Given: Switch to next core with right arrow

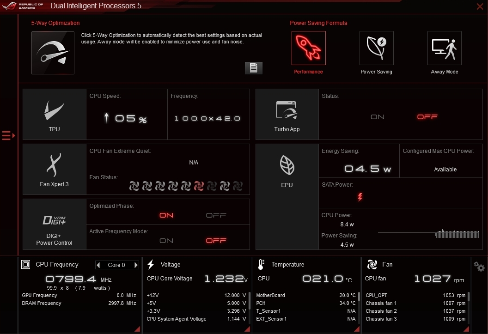Looking at the screenshot, I should pyautogui.click(x=136, y=265).
